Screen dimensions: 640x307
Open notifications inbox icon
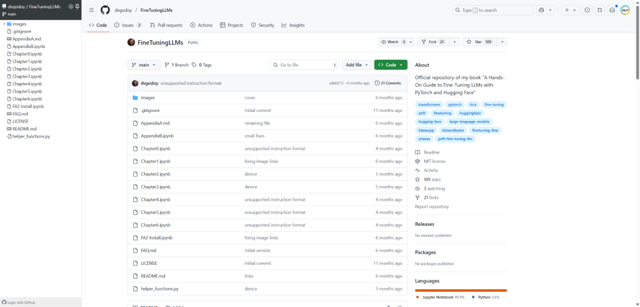coord(612,10)
